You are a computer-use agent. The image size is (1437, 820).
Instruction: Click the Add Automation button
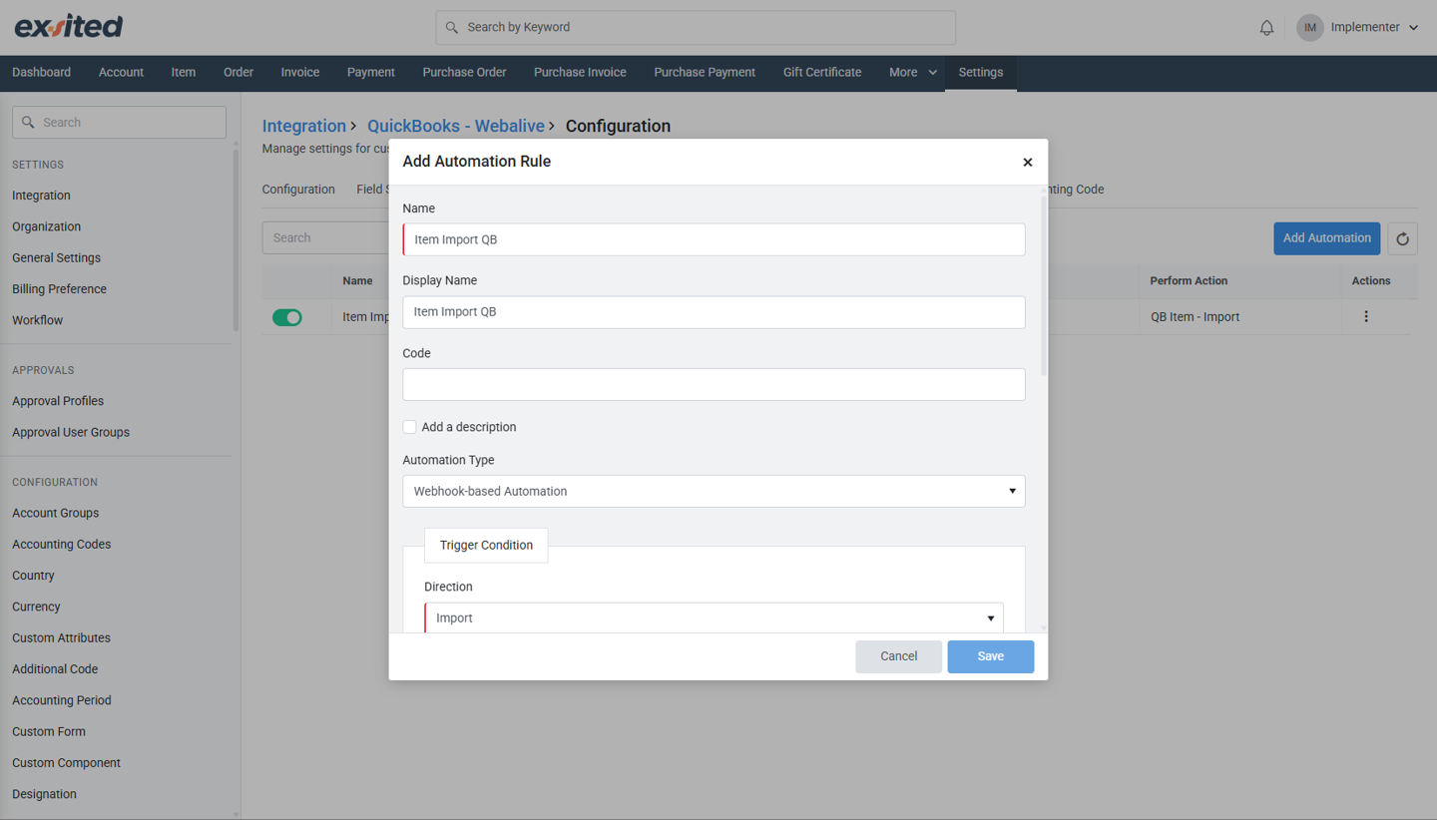(1326, 238)
